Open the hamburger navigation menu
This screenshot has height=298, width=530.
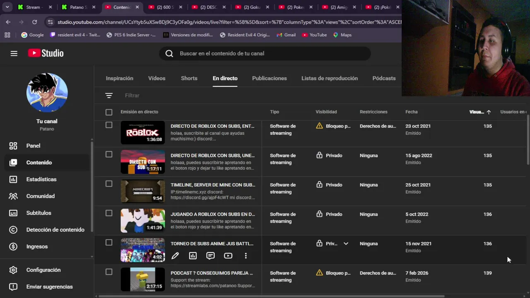(14, 53)
